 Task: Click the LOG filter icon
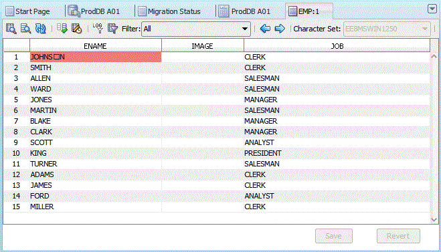(x=98, y=29)
